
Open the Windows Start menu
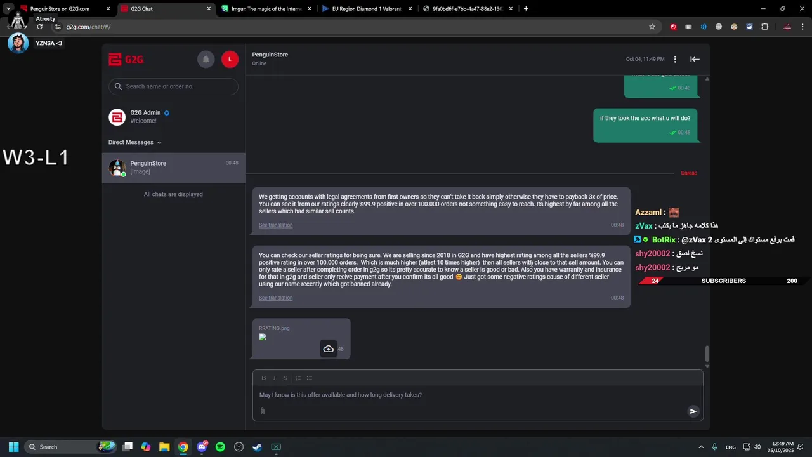tap(13, 447)
